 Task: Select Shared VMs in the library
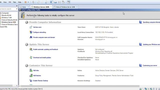(3, 27)
